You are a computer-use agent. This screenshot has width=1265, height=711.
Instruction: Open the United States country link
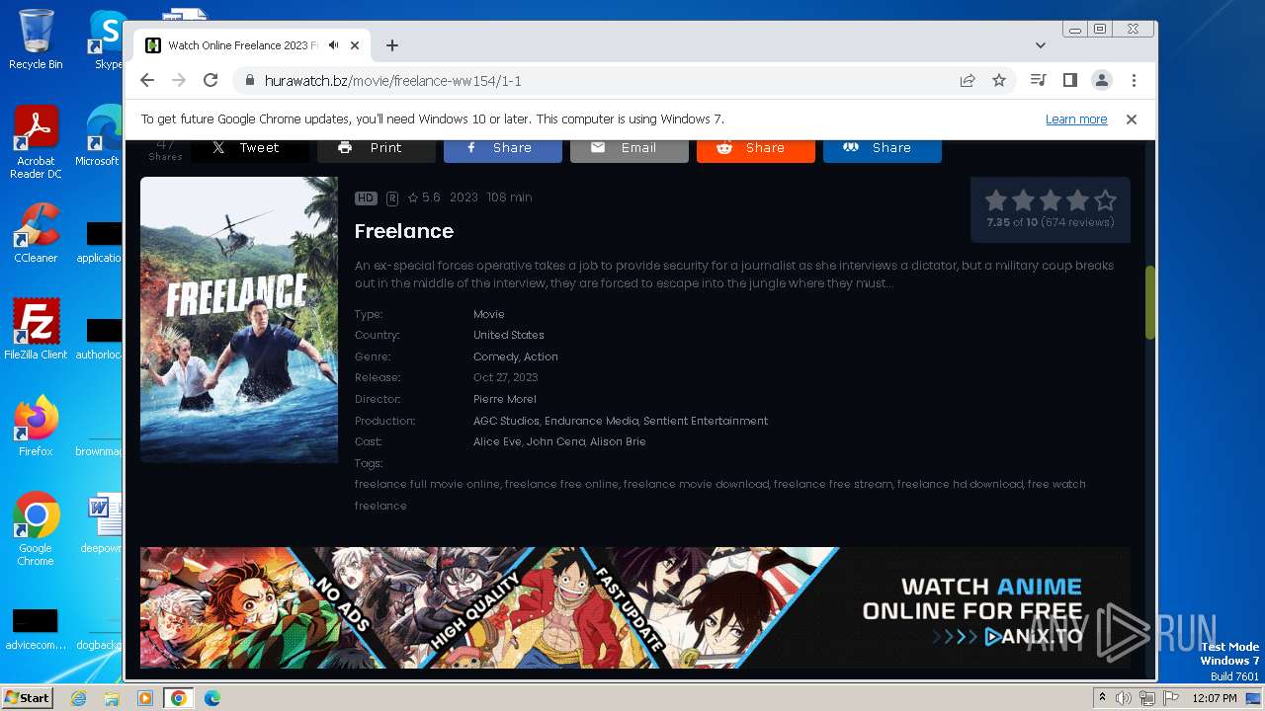tap(509, 336)
